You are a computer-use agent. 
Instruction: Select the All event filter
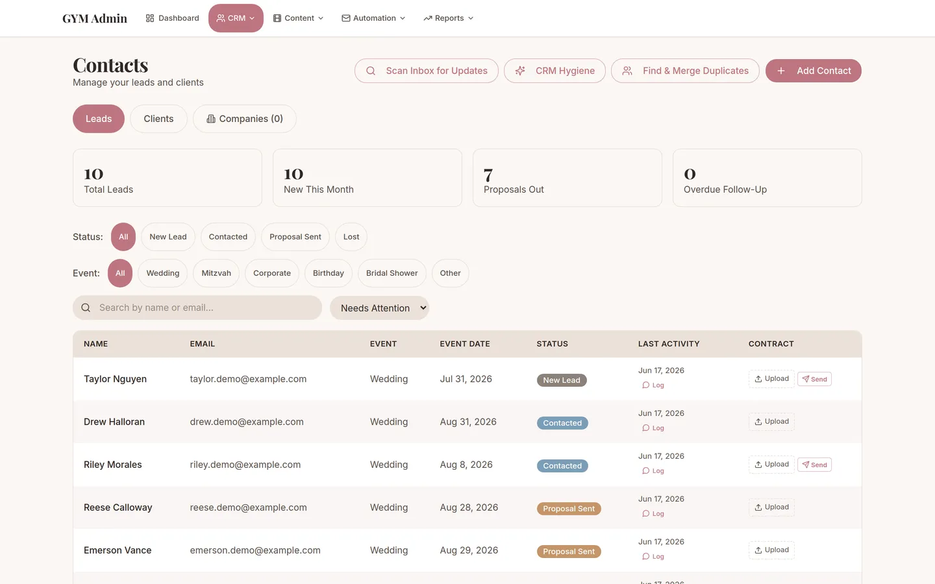120,273
